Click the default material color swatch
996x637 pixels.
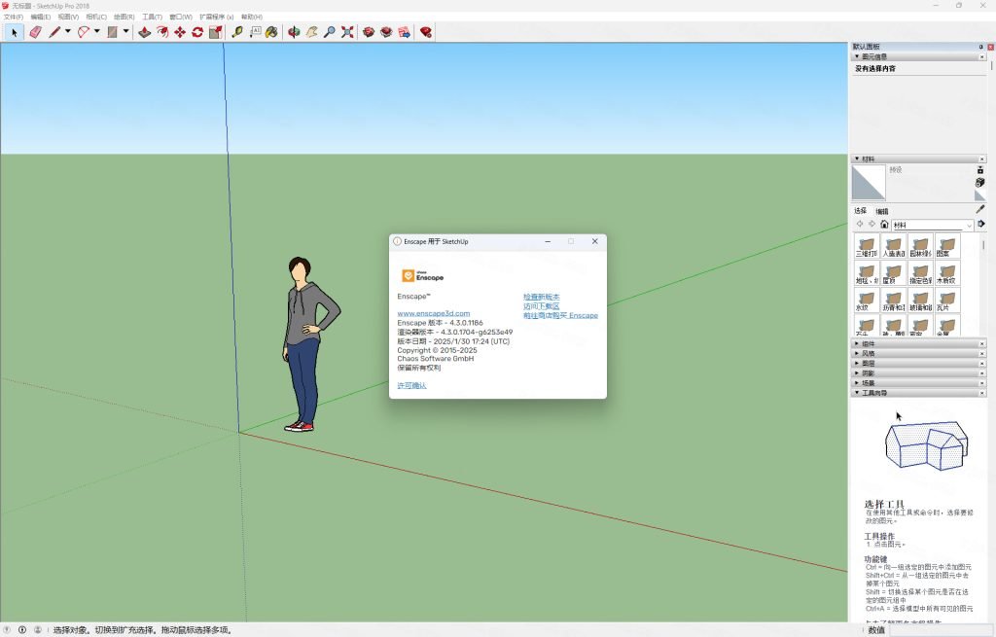click(x=868, y=182)
